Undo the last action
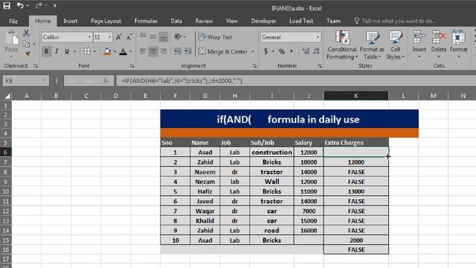476x268 pixels. 20,5
